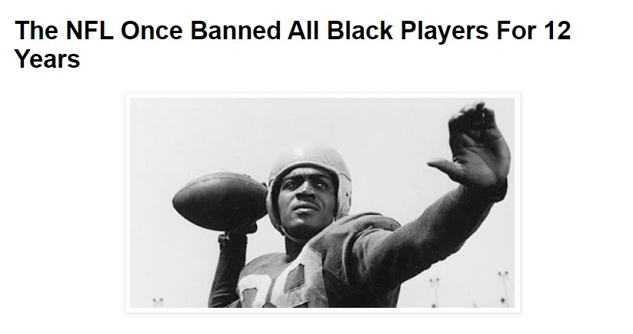Click the word "NFL" in the headline
This screenshot has height=334, width=633.
[x=88, y=30]
